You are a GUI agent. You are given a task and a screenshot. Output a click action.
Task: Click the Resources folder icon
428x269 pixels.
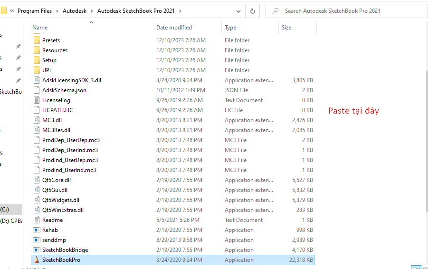pos(37,50)
